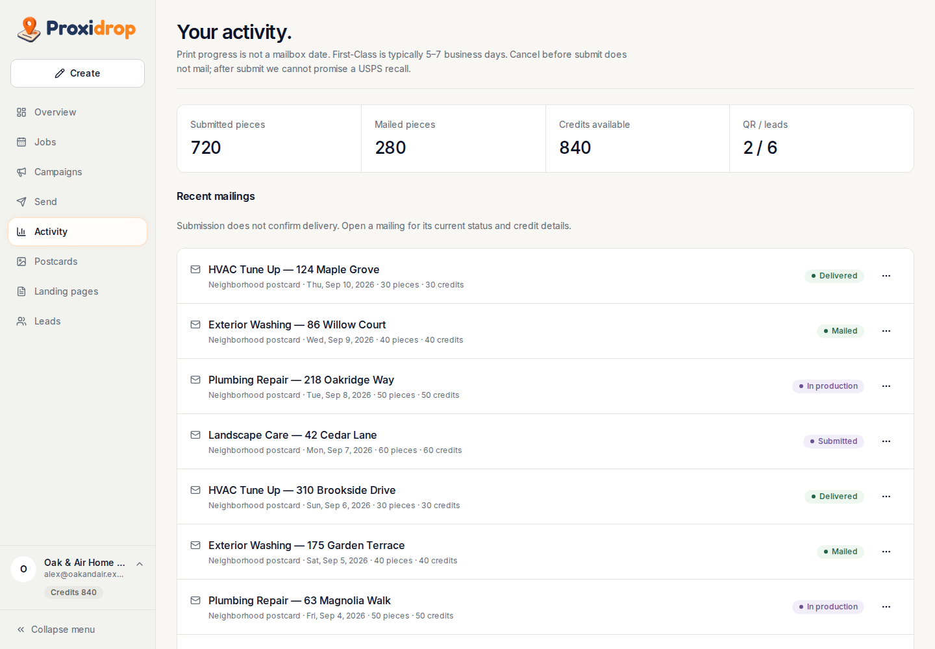Open mailing Exterior Washing — 86 Willow Court

pyautogui.click(x=545, y=331)
